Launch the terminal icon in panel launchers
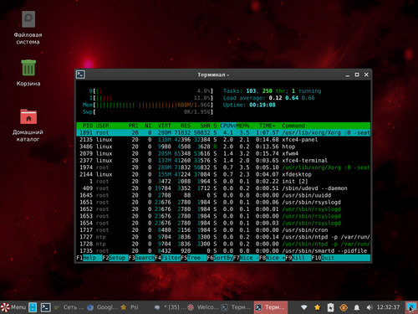418x314 pixels. 45,307
